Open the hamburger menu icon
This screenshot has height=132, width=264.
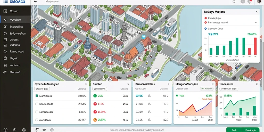coord(5,2)
